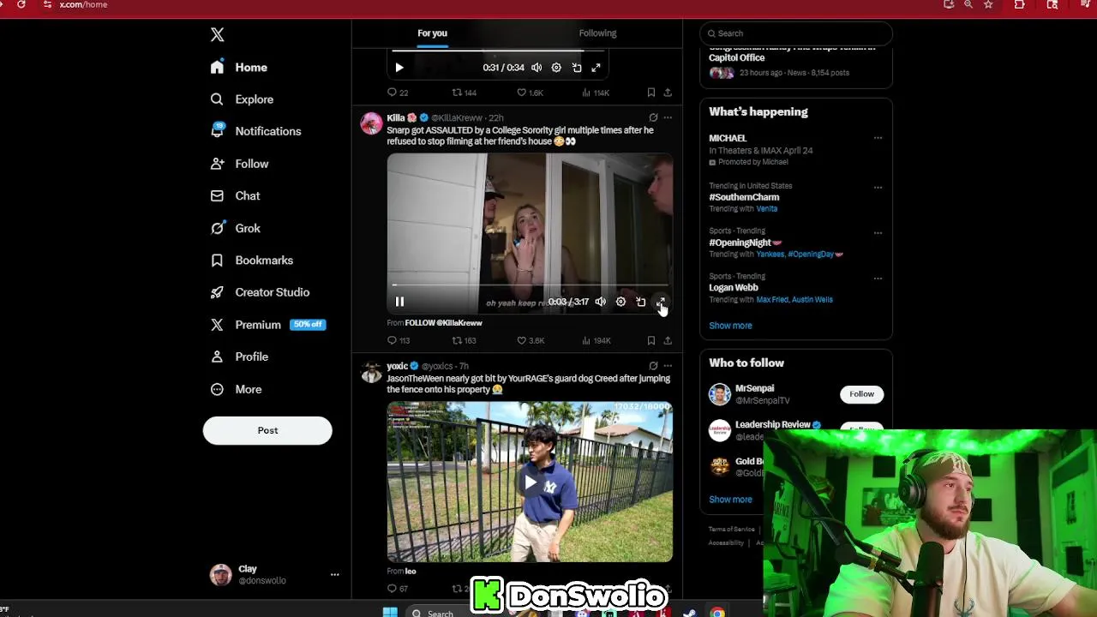Open Grok action on yoxic post
Image resolution: width=1097 pixels, height=617 pixels.
[x=653, y=366]
